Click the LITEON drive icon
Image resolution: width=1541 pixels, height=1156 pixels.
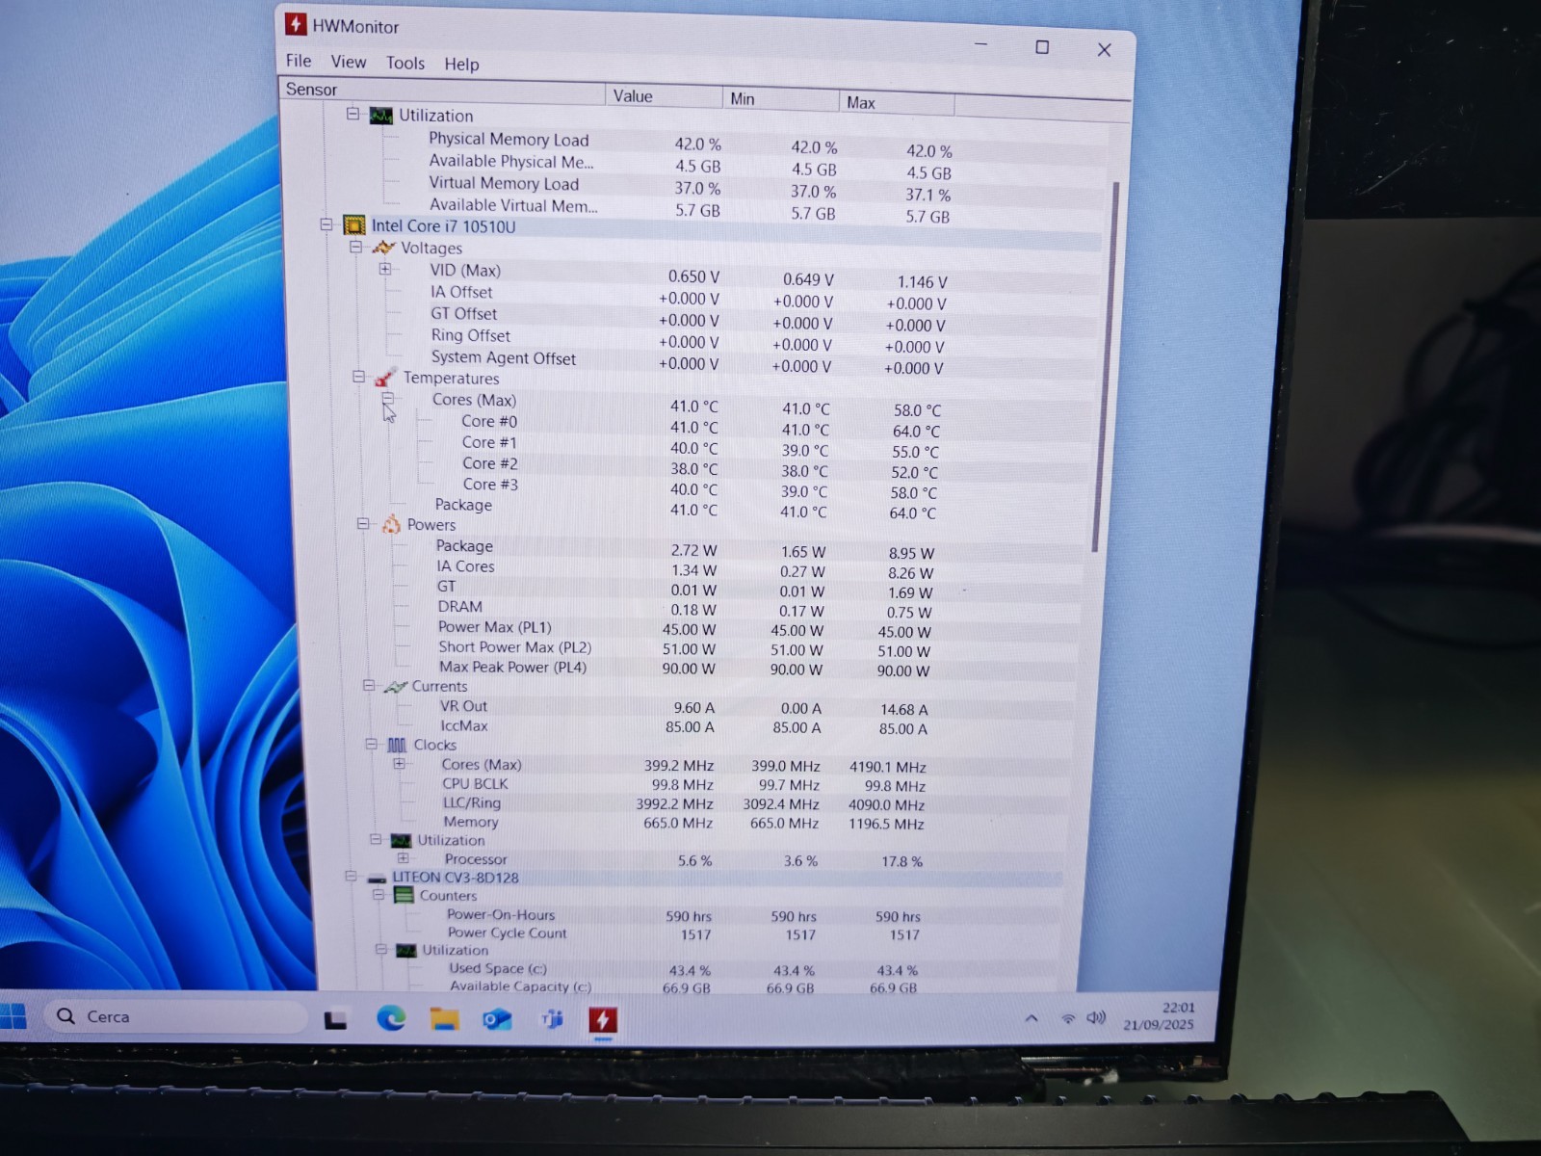pos(377,879)
